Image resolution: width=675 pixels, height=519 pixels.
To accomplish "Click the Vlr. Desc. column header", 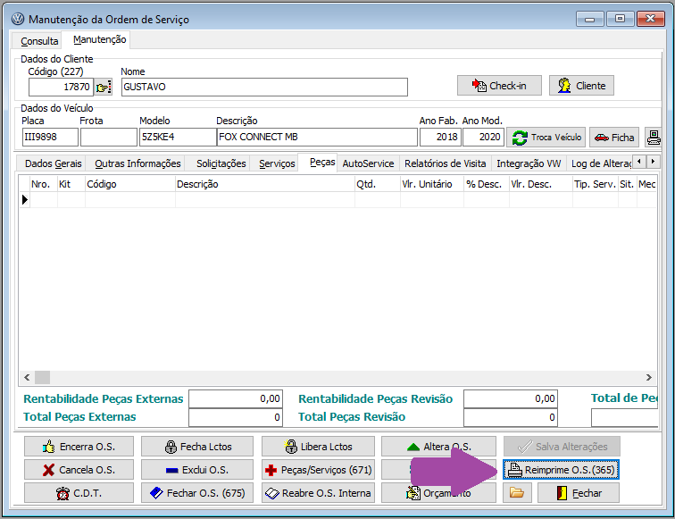I will point(541,184).
